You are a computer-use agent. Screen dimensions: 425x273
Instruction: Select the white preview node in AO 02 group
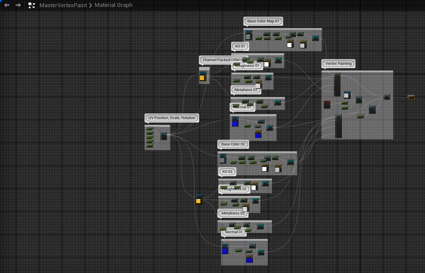[x=254, y=187]
